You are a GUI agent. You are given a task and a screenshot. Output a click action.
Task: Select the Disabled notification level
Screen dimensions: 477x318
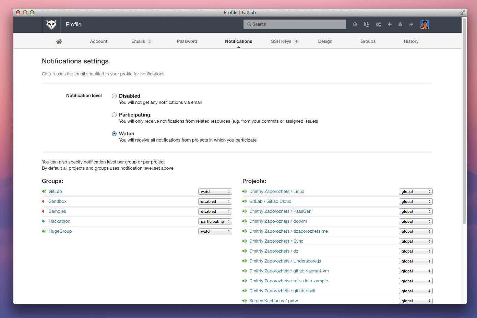[114, 96]
